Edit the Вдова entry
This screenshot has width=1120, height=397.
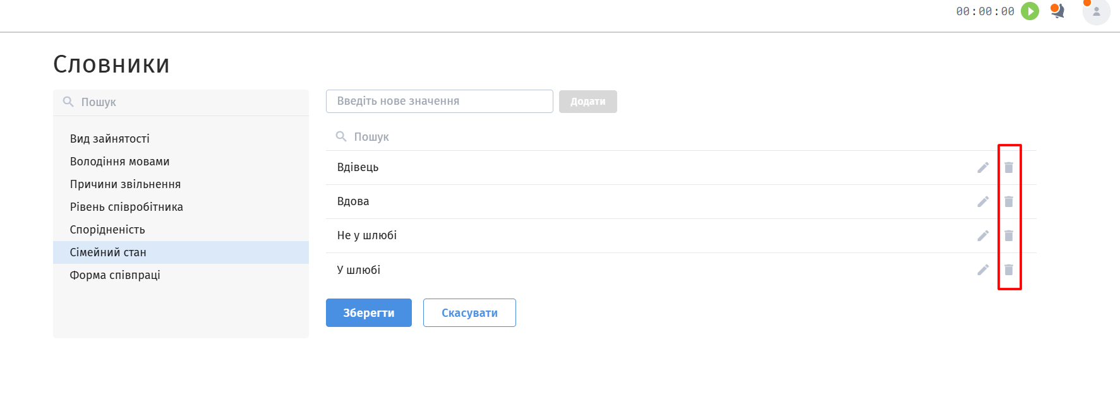click(x=983, y=201)
